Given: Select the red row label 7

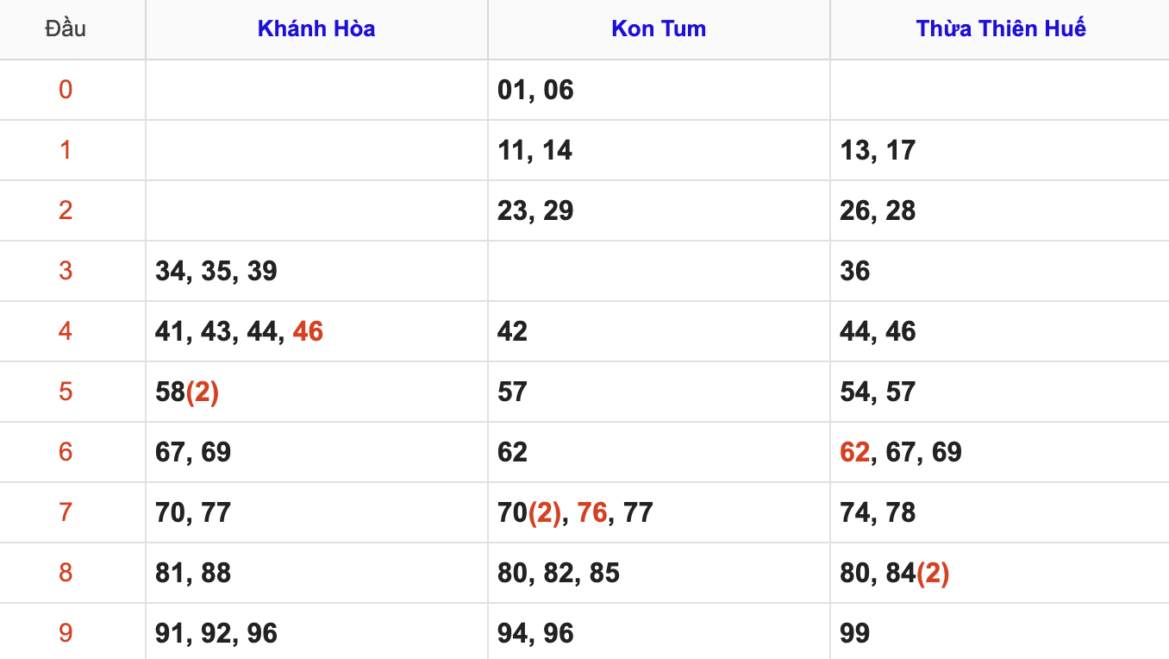Looking at the screenshot, I should coord(66,512).
